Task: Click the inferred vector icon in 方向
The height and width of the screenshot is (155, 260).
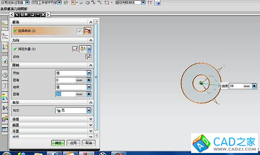Action: pyautogui.click(x=83, y=49)
